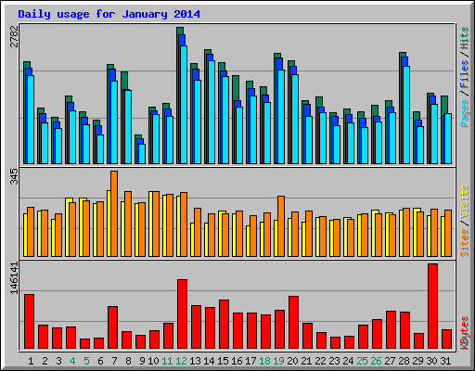Click day label 14 on the x-axis
This screenshot has width=475, height=371.
(x=209, y=361)
